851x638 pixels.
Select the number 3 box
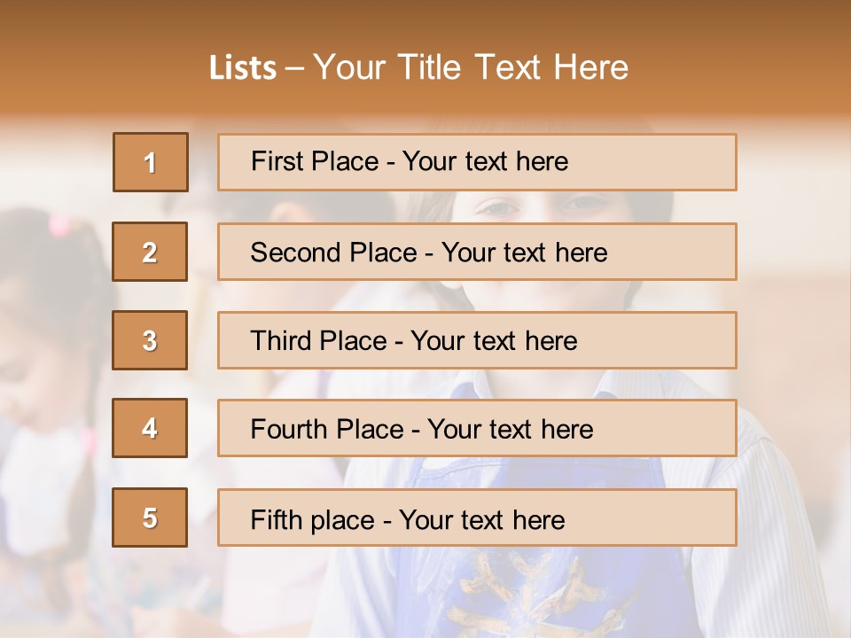150,340
